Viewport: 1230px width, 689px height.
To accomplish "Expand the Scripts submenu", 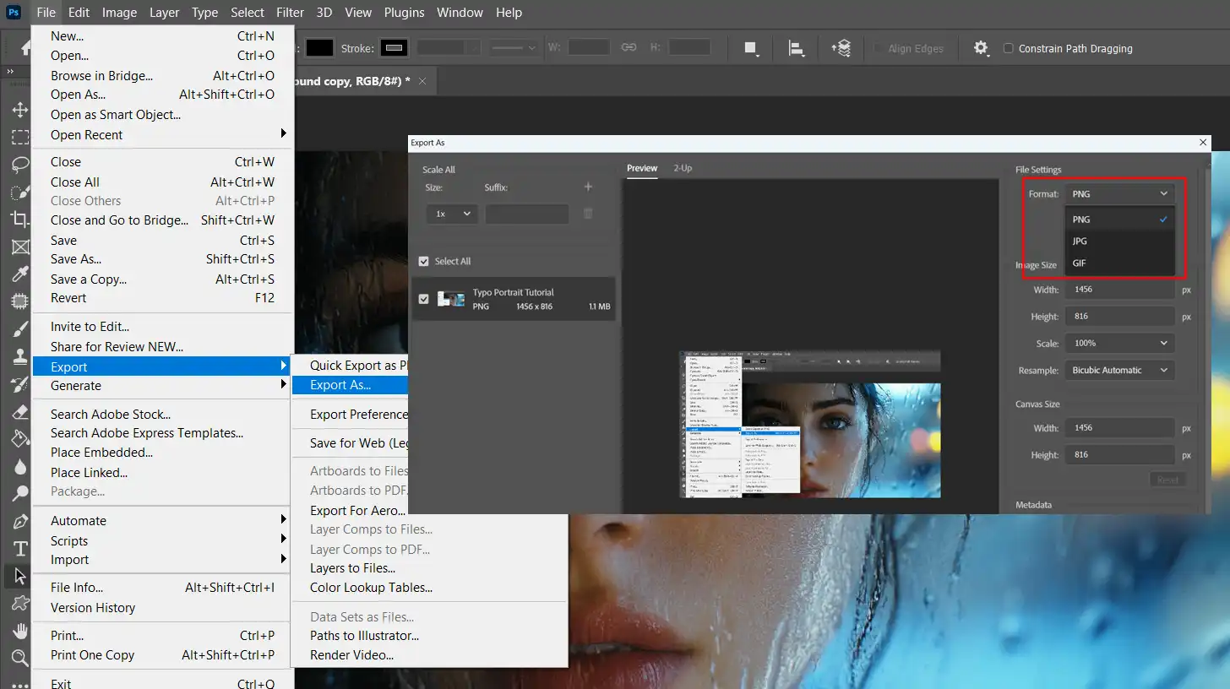I will pyautogui.click(x=162, y=540).
